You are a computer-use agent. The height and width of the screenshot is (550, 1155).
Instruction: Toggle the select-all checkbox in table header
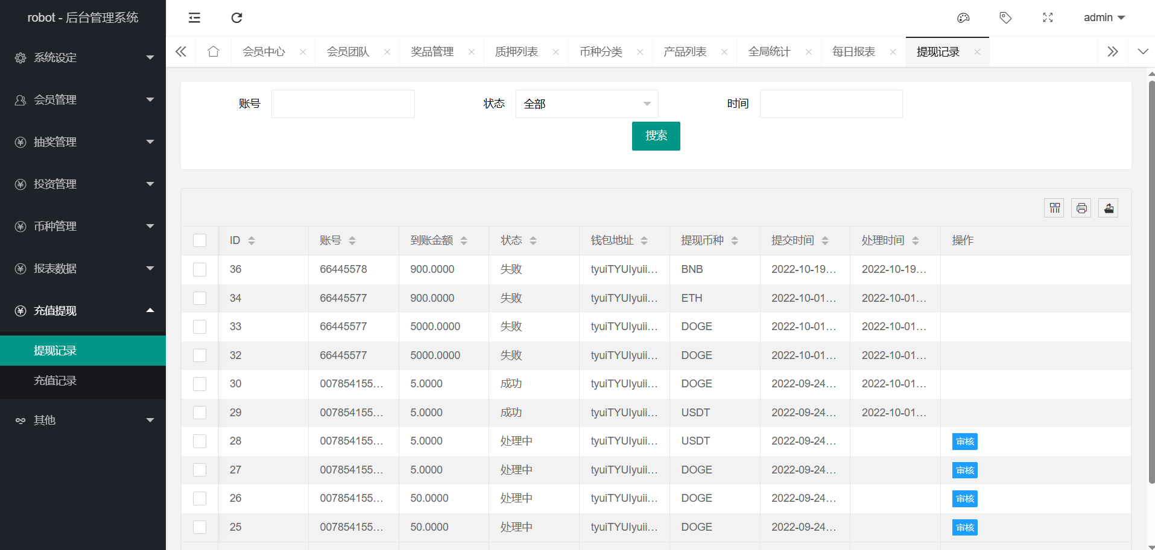click(200, 240)
